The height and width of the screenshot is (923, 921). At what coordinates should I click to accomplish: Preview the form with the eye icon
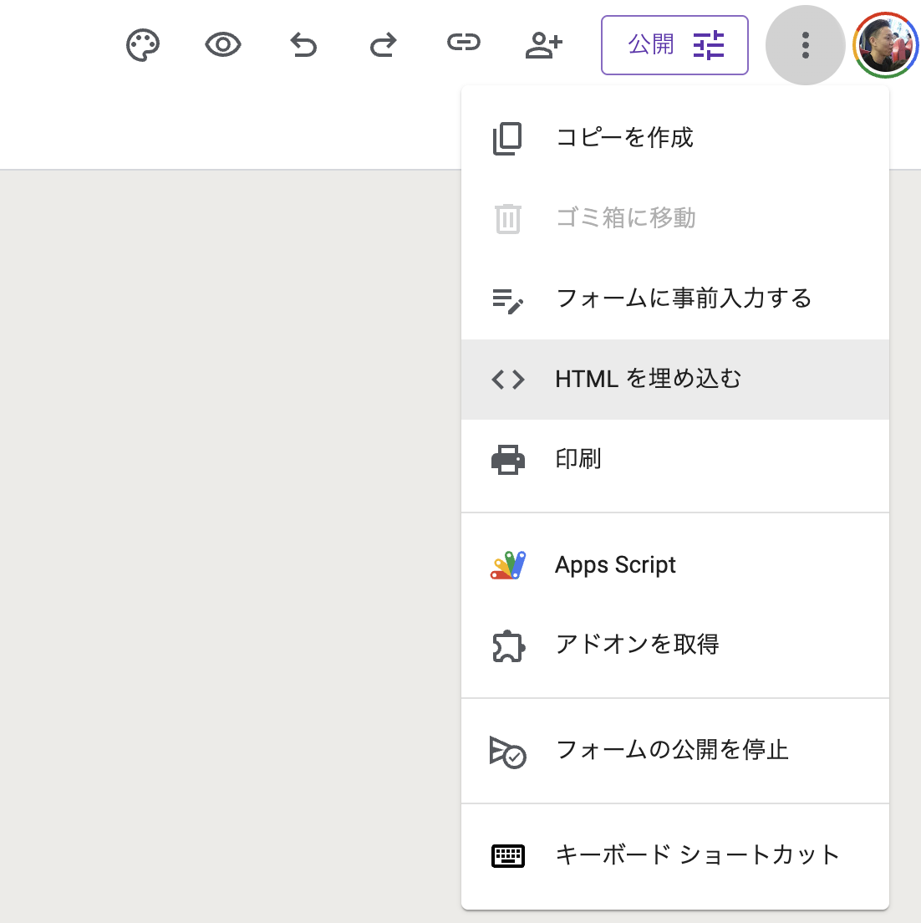[x=222, y=45]
